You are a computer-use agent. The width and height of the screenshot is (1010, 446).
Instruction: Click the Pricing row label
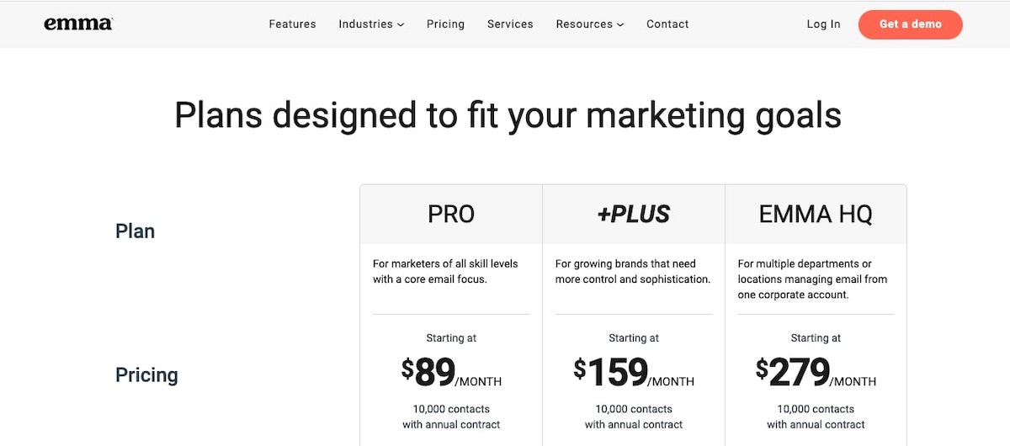click(146, 374)
